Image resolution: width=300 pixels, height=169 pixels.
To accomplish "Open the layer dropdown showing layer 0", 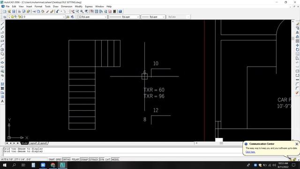I will click(x=37, y=17).
